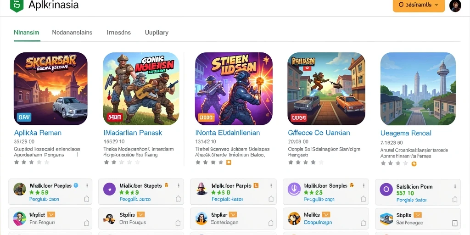Viewport: 470px width, 235px height.
Task: Open the user profile avatar
Action: [x=455, y=6]
